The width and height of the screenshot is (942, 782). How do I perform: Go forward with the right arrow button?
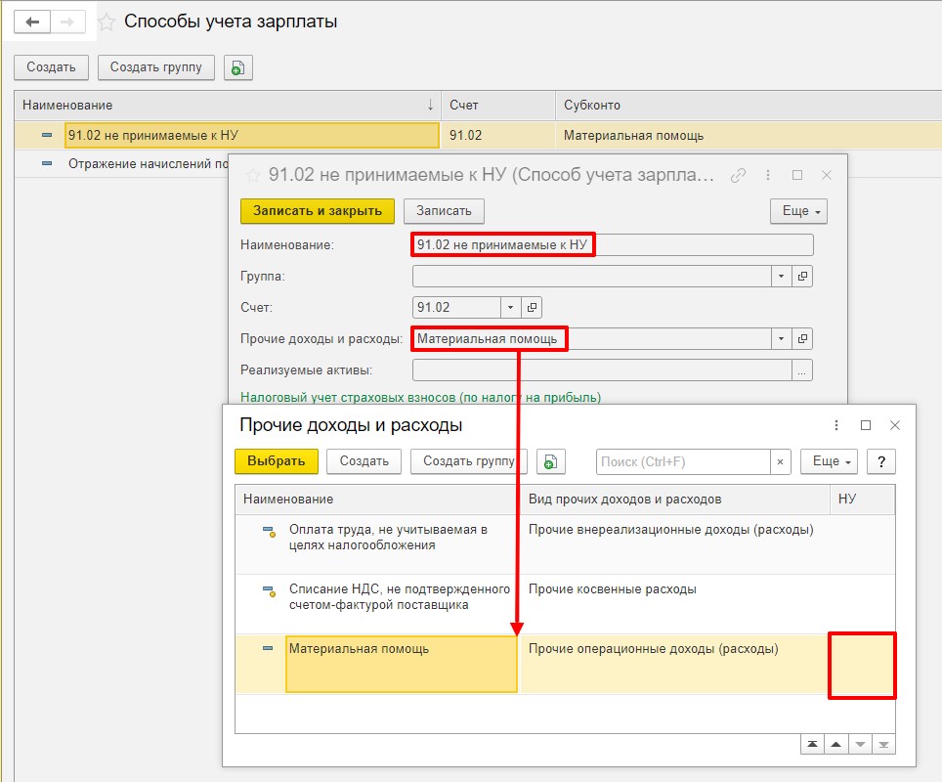click(67, 22)
